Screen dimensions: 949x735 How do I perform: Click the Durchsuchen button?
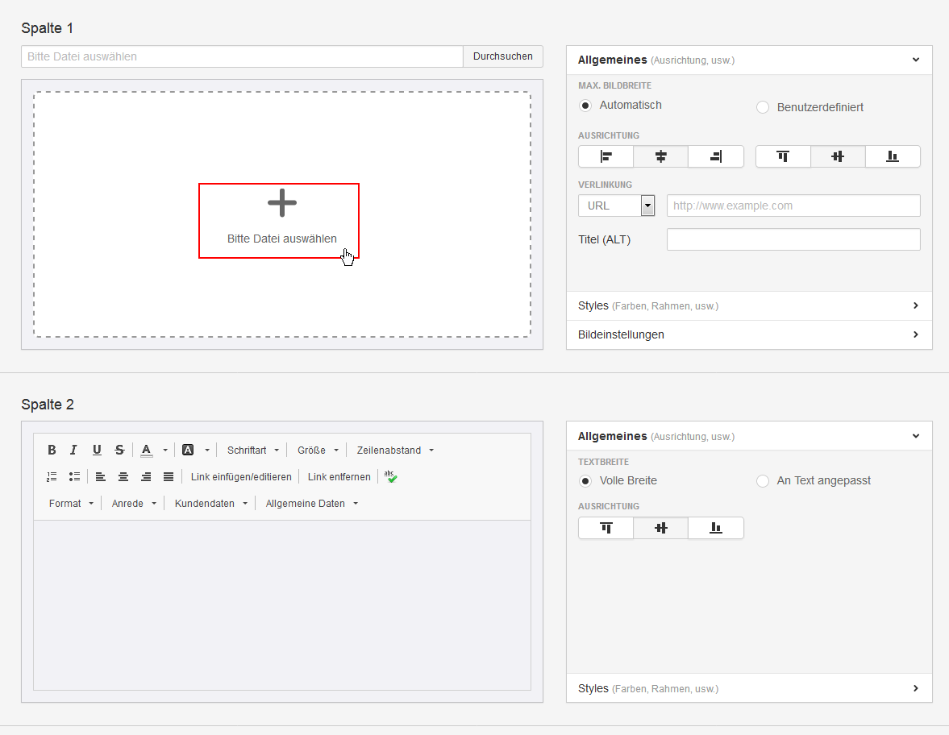pos(503,56)
